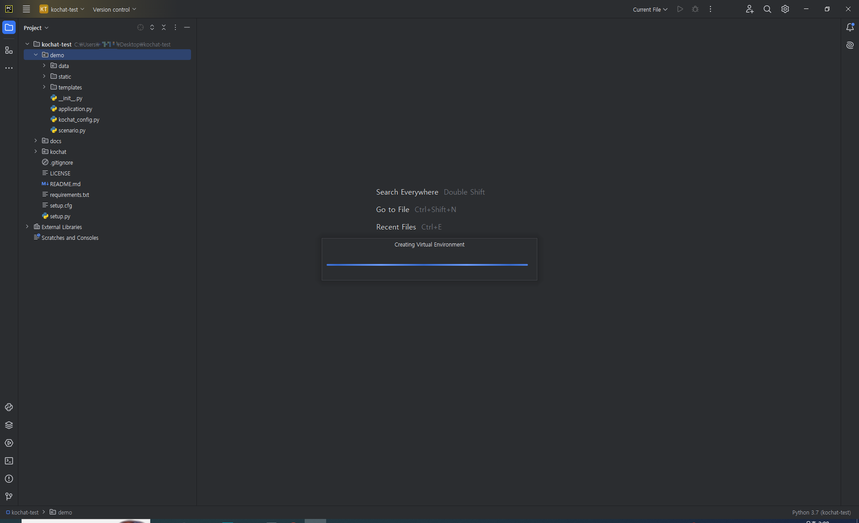
Task: Collapse the demo folder
Action: click(x=36, y=55)
